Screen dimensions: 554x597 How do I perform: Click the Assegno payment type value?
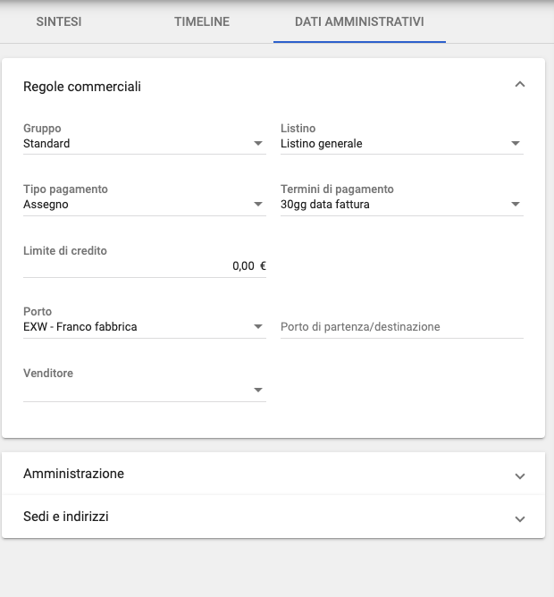(x=46, y=205)
